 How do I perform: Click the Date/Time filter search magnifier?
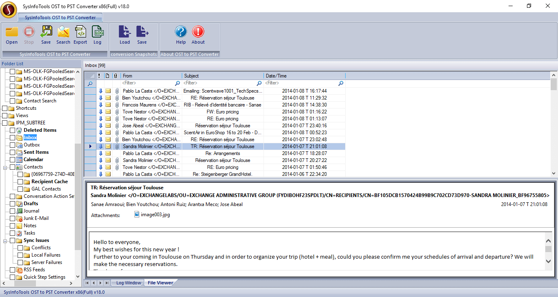point(341,83)
